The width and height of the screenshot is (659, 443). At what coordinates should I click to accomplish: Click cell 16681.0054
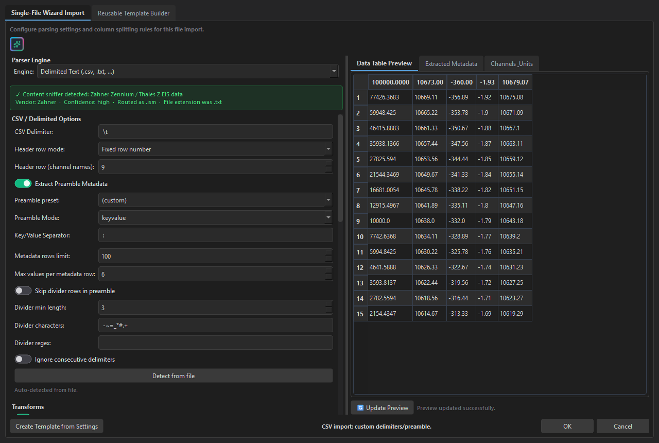point(390,190)
